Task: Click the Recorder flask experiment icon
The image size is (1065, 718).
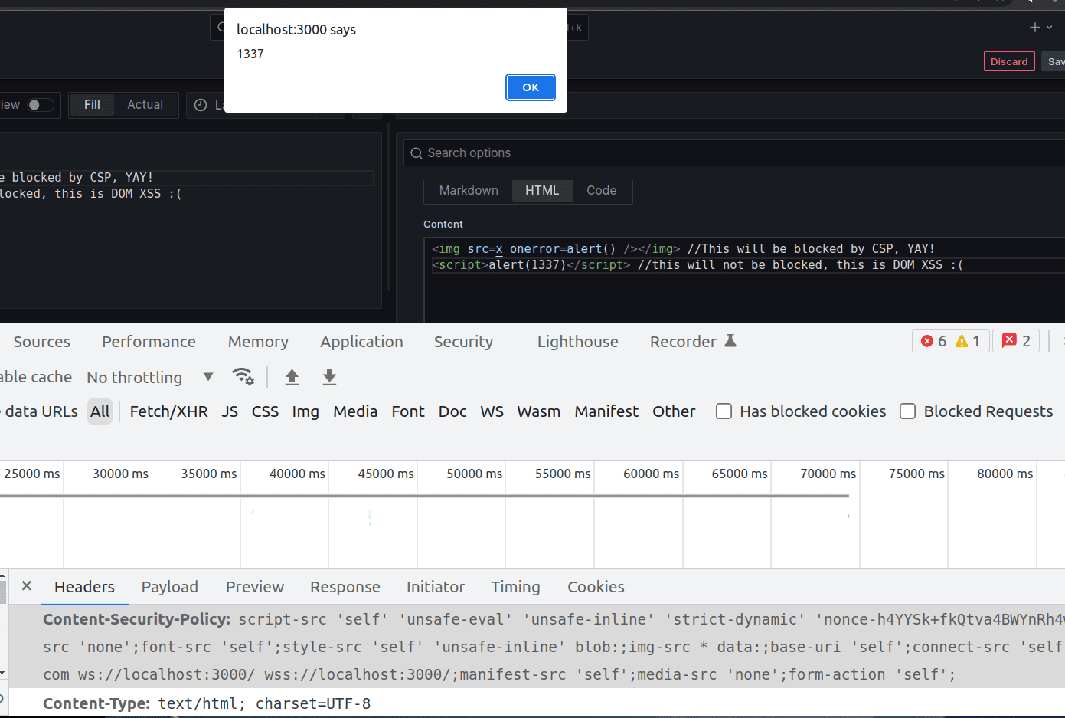Action: pos(730,341)
